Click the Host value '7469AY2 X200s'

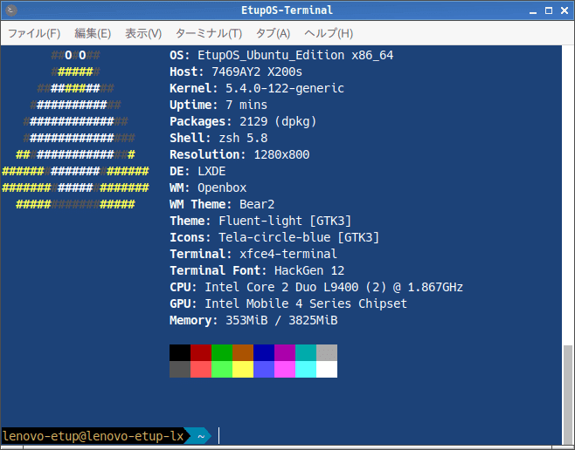tap(257, 72)
